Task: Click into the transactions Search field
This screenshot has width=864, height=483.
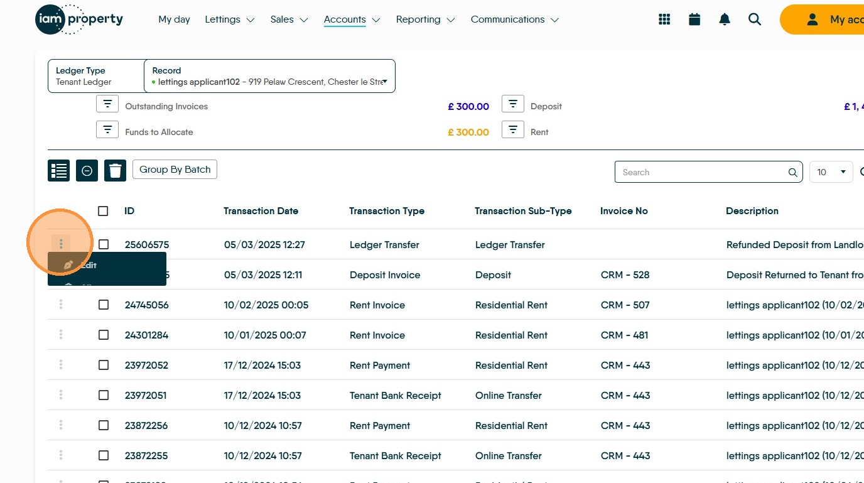Action: tap(702, 172)
